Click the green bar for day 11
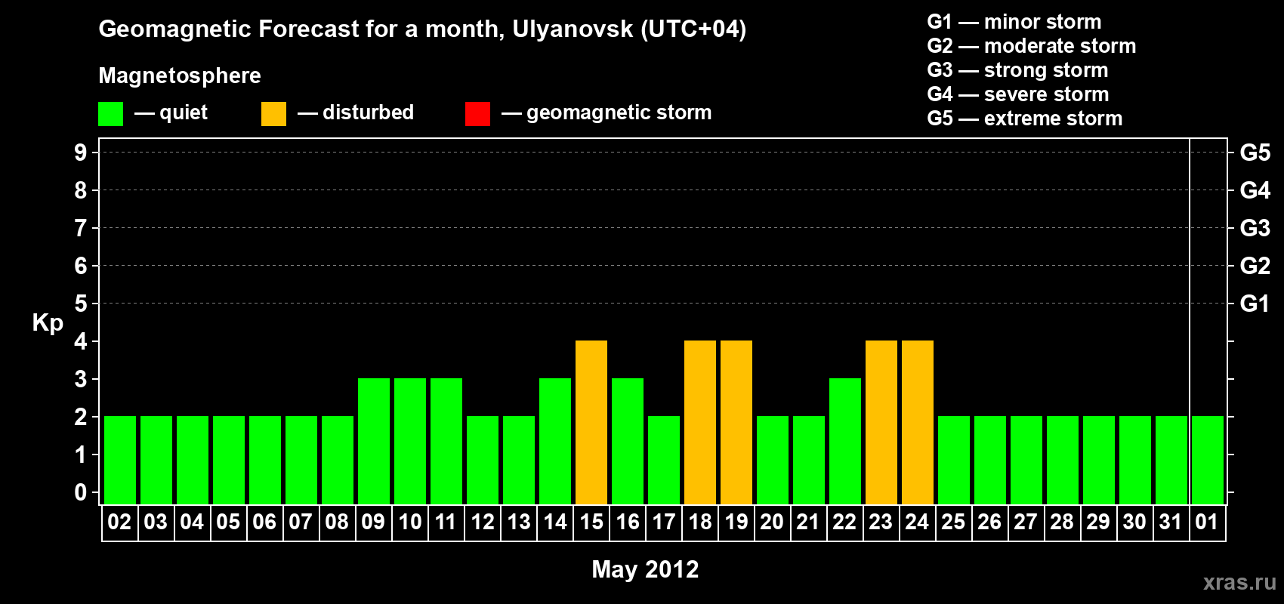 (446, 441)
